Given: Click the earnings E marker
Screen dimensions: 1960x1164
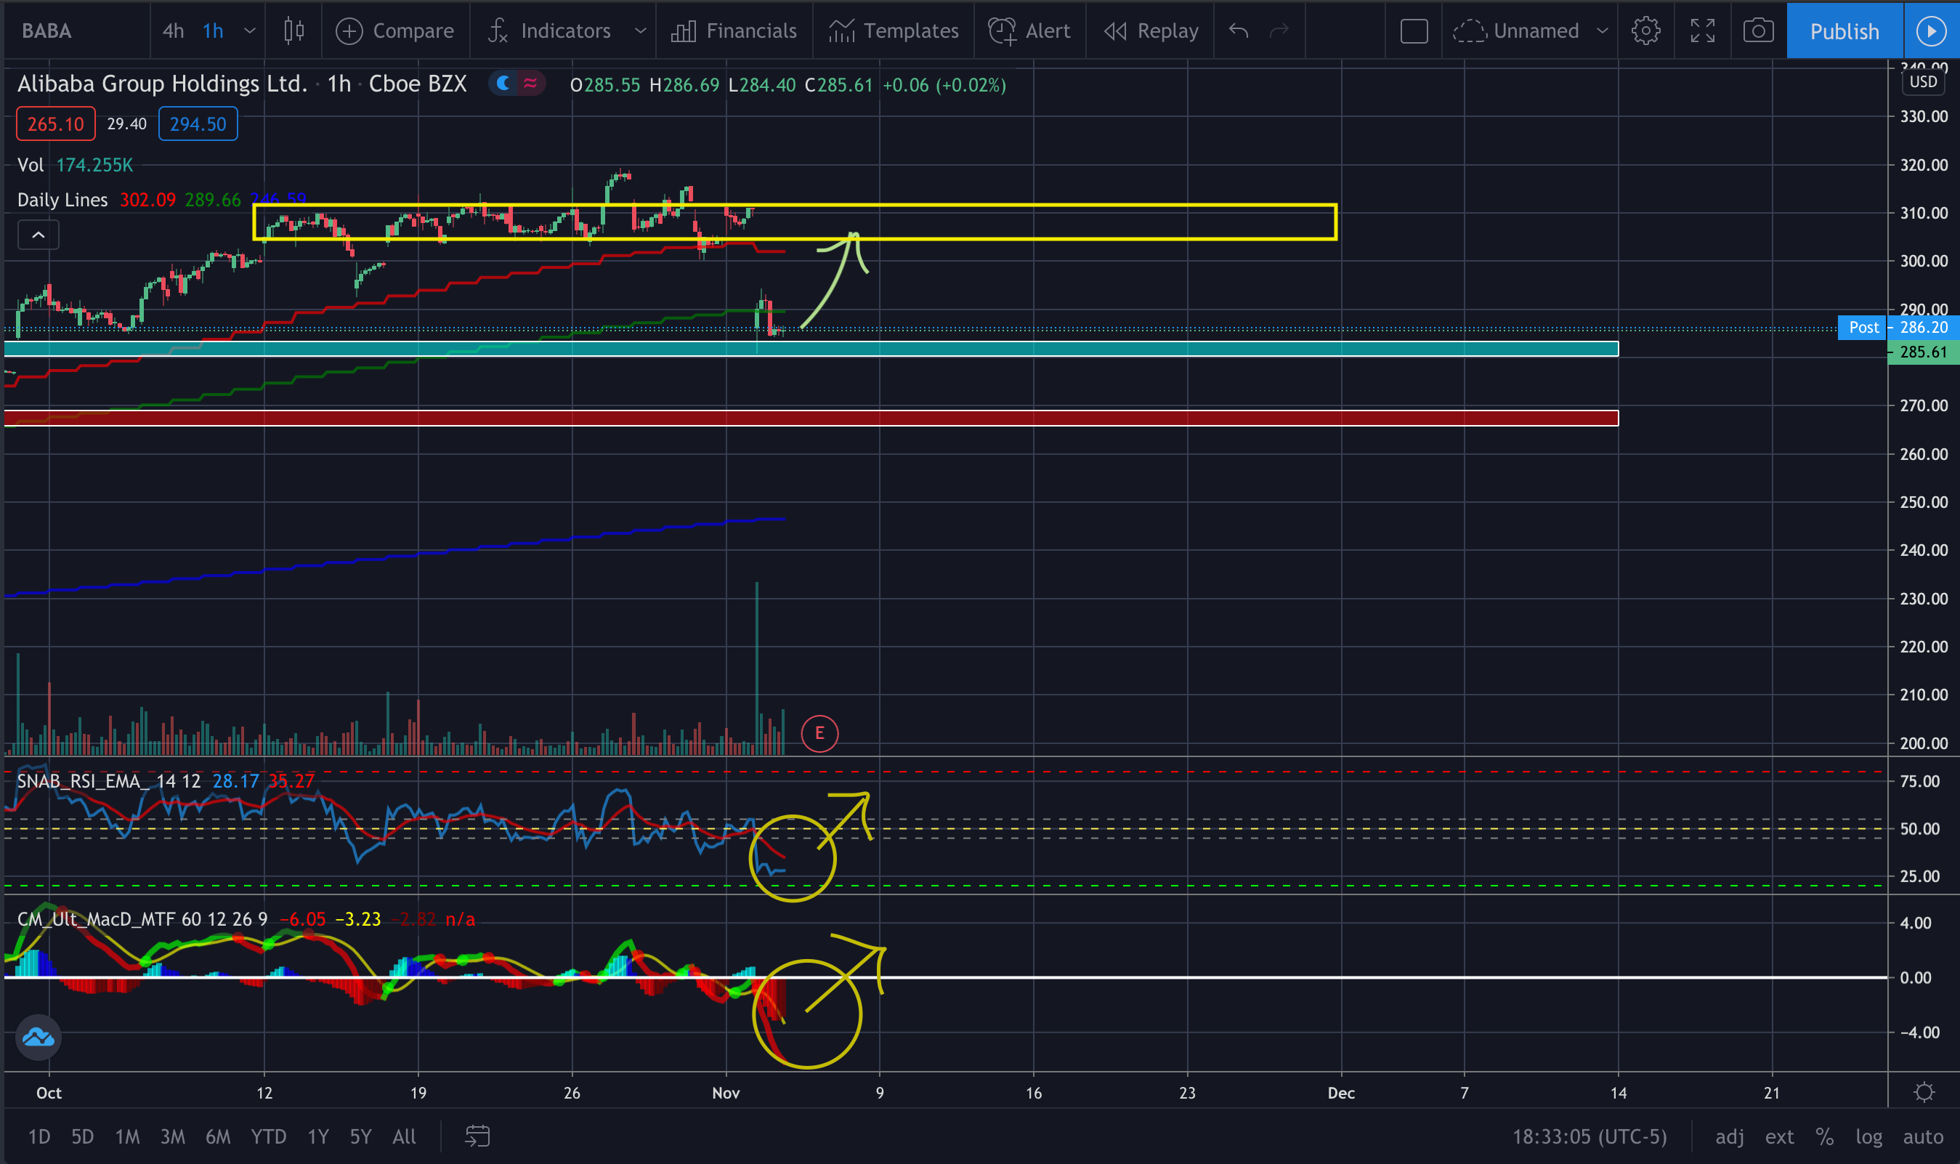Looking at the screenshot, I should pos(819,733).
